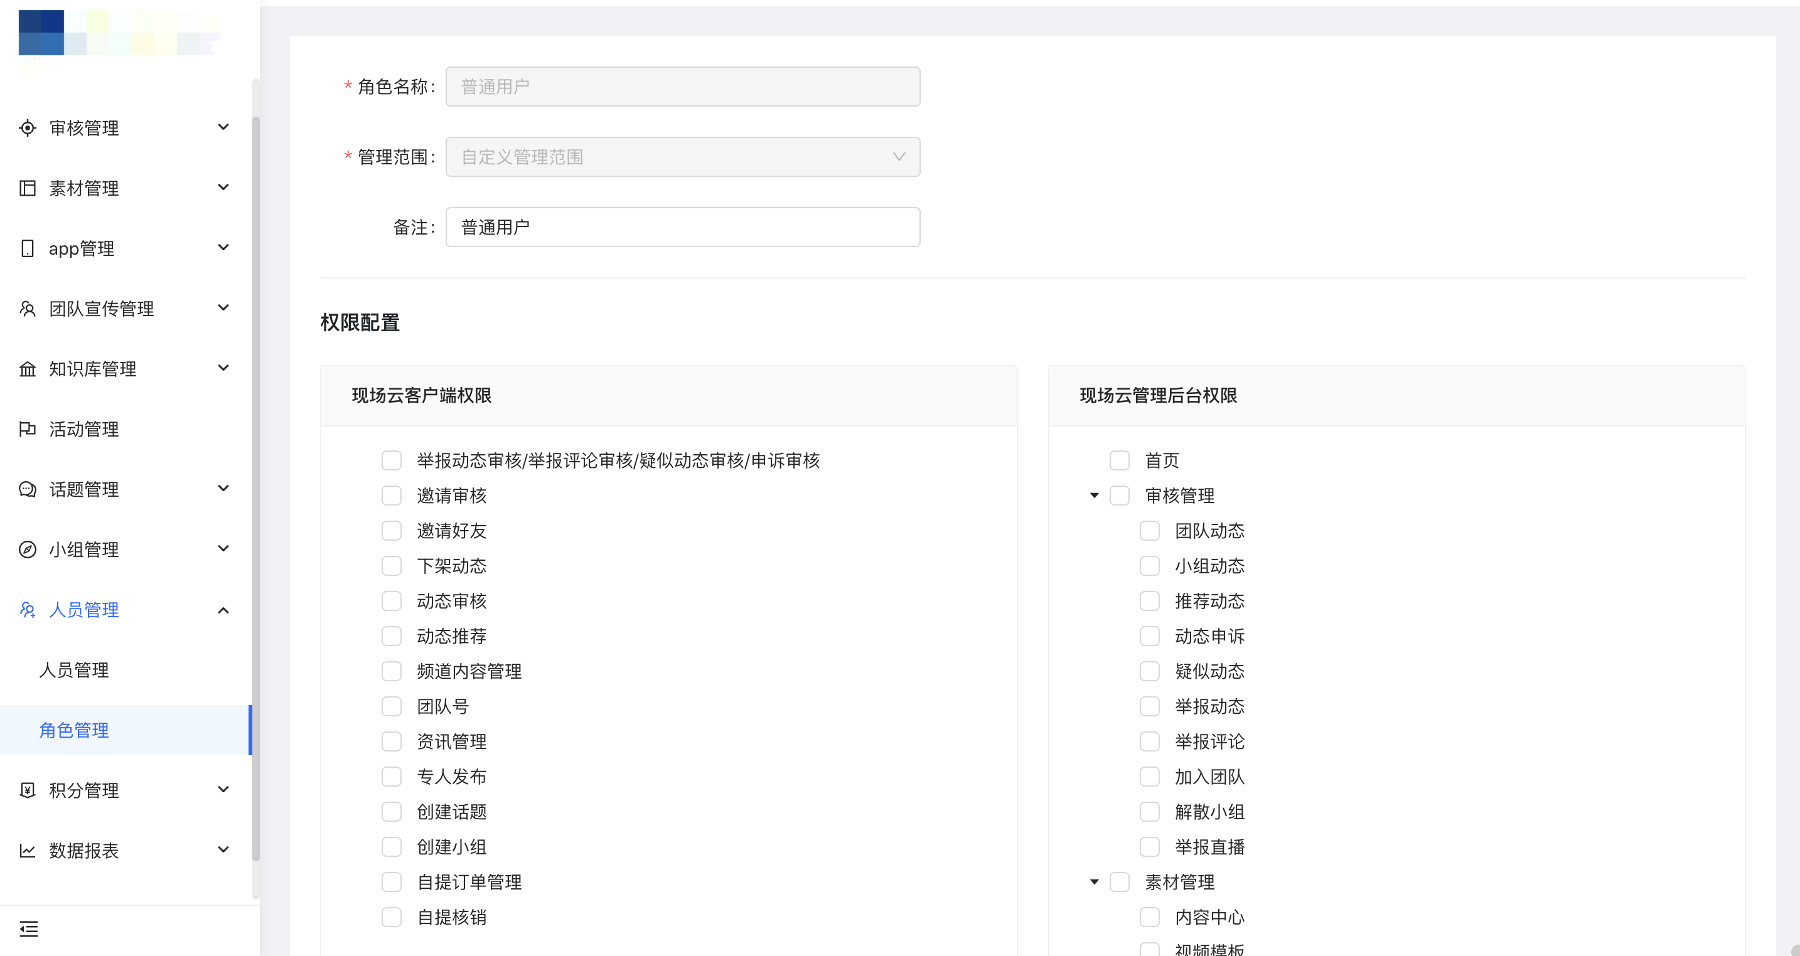
Task: Check the 团队动态 checkbox
Action: click(x=1149, y=531)
